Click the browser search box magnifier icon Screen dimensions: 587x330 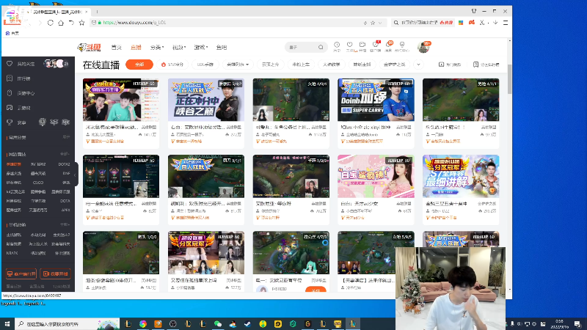coord(395,23)
